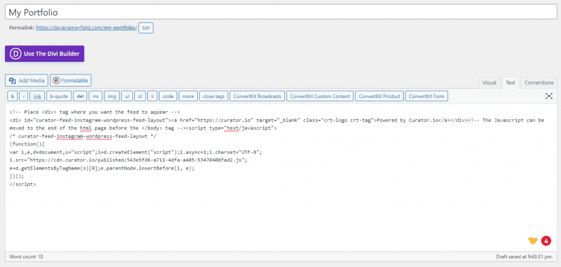Image resolution: width=561 pixels, height=267 pixels.
Task: Insert ConvertKit Form shortcode
Action: point(426,96)
